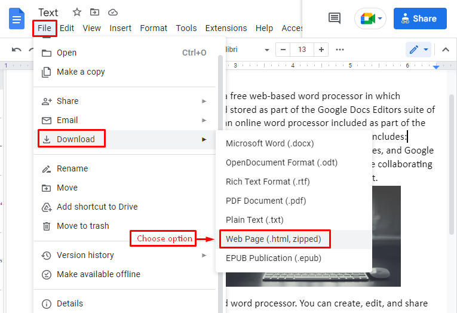Click the move to folder icon
The height and width of the screenshot is (313, 457).
94,12
